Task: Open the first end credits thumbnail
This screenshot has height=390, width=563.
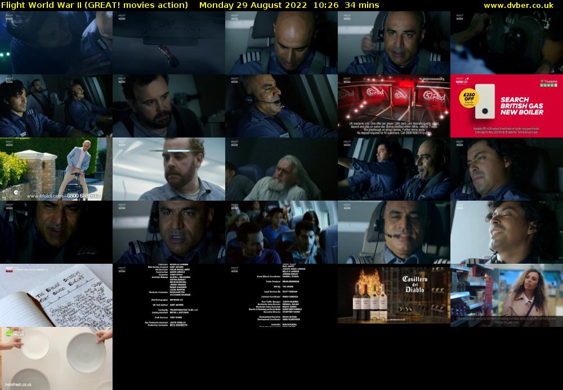Action: pos(169,295)
